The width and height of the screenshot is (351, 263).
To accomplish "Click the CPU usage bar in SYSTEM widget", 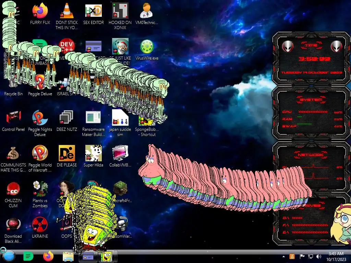I will [x=313, y=112].
